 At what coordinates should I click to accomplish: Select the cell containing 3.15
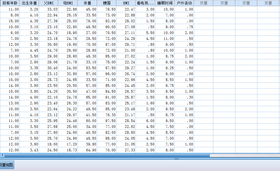(29, 133)
